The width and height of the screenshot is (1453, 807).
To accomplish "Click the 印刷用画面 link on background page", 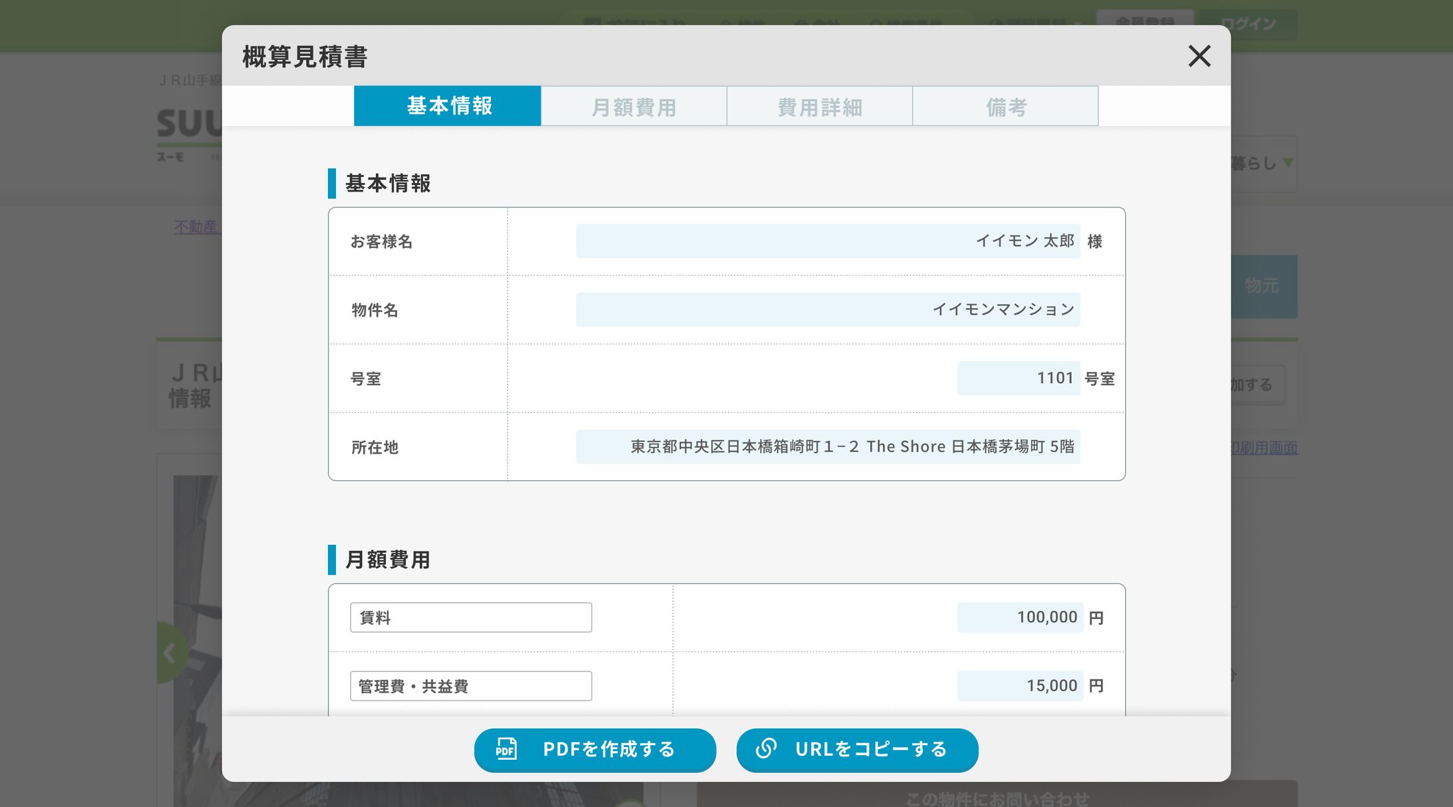I will point(1264,448).
